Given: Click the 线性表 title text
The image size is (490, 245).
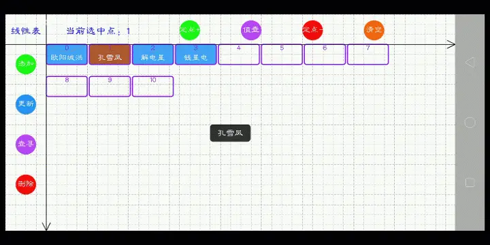Looking at the screenshot, I should 26,31.
